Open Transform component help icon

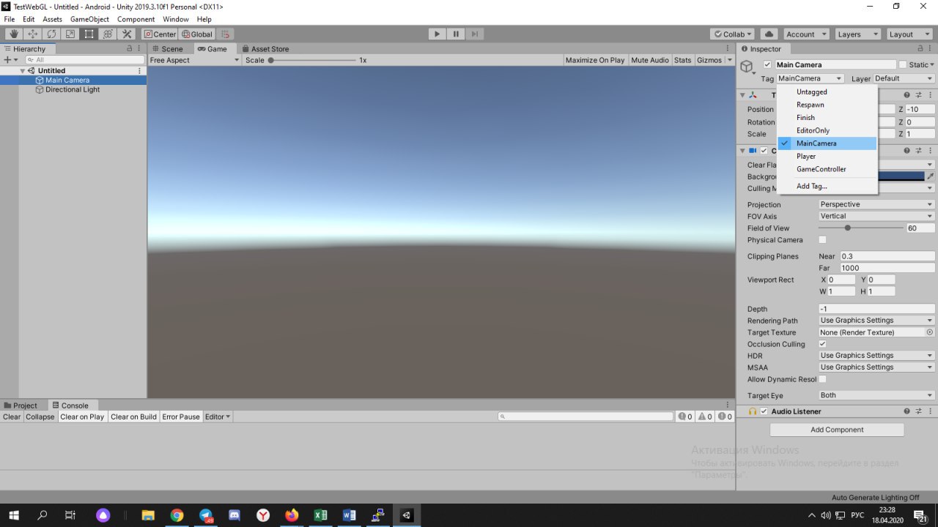pos(906,95)
